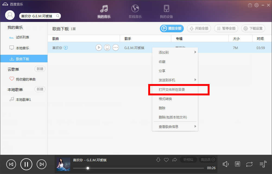This screenshot has width=272, height=174.
Task: Select 打开文件所在目录 menu item
Action: click(175, 89)
